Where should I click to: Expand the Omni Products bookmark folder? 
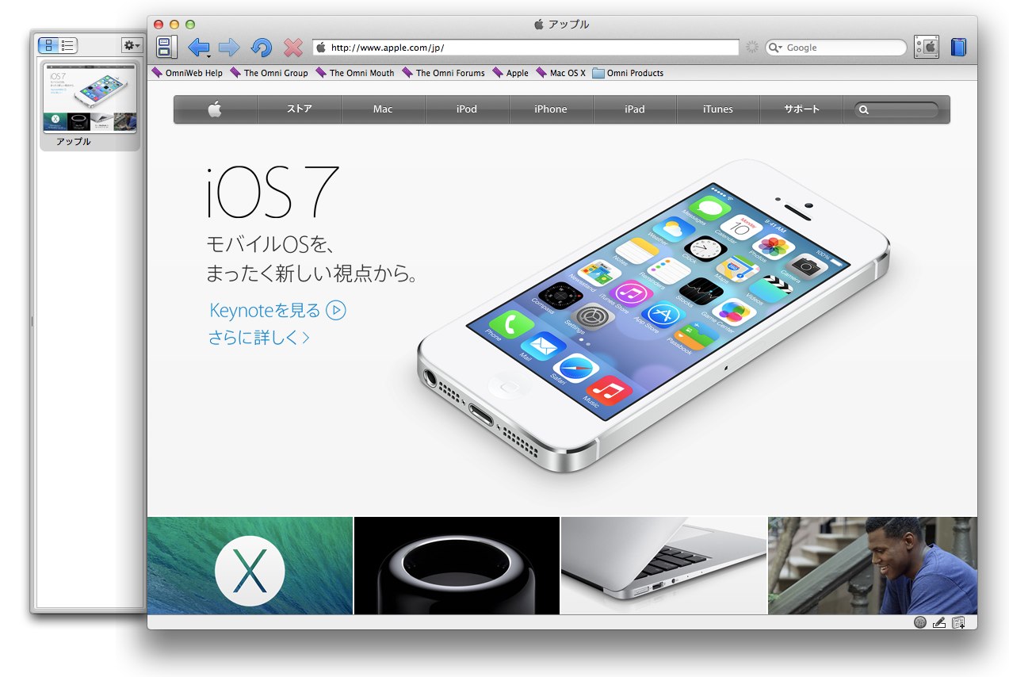tap(628, 73)
